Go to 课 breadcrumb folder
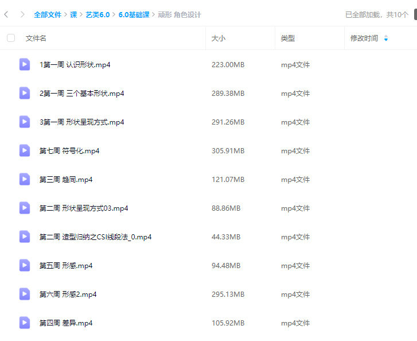The image size is (417, 341). 73,15
